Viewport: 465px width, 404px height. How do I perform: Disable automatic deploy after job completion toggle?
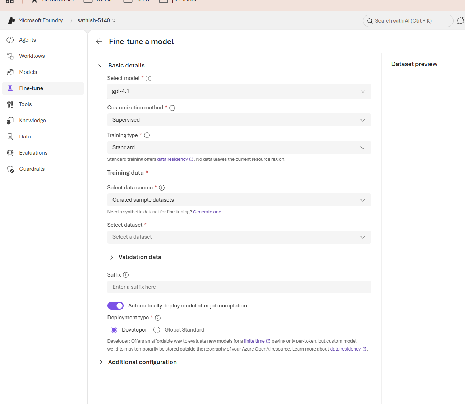click(115, 306)
